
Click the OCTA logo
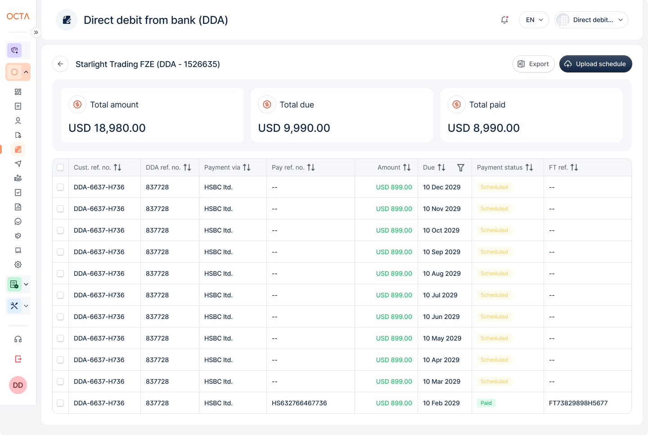point(18,16)
